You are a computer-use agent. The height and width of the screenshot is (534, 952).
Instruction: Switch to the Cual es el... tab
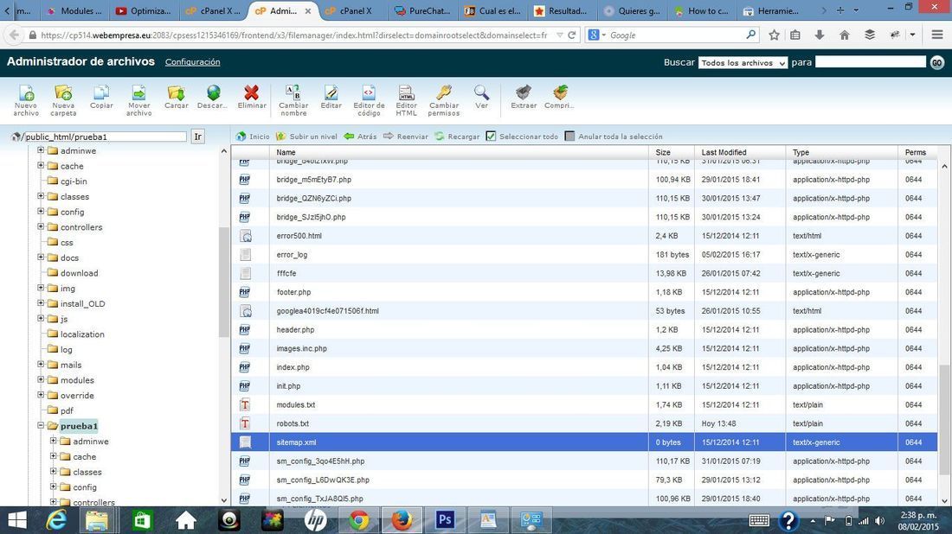492,11
